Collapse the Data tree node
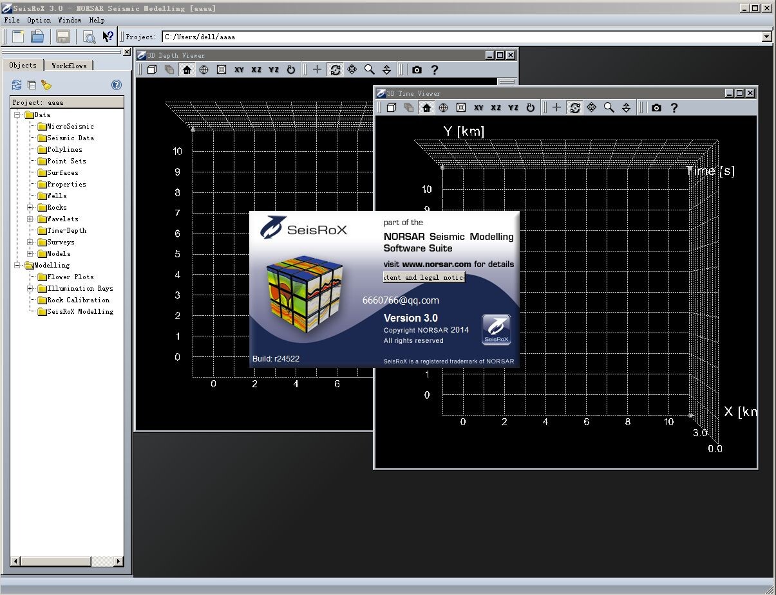Screen dimensions: 776x595 (19, 114)
